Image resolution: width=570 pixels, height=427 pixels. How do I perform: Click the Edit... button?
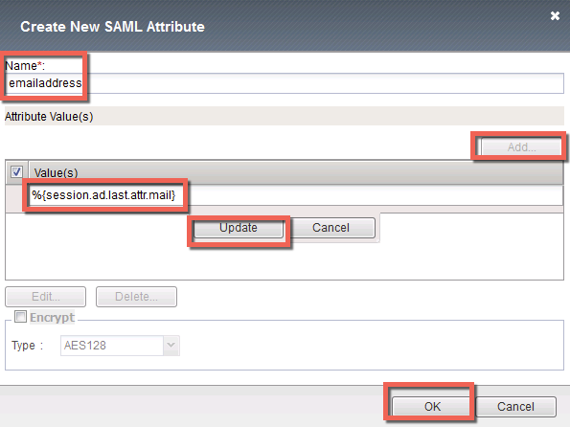pos(45,297)
